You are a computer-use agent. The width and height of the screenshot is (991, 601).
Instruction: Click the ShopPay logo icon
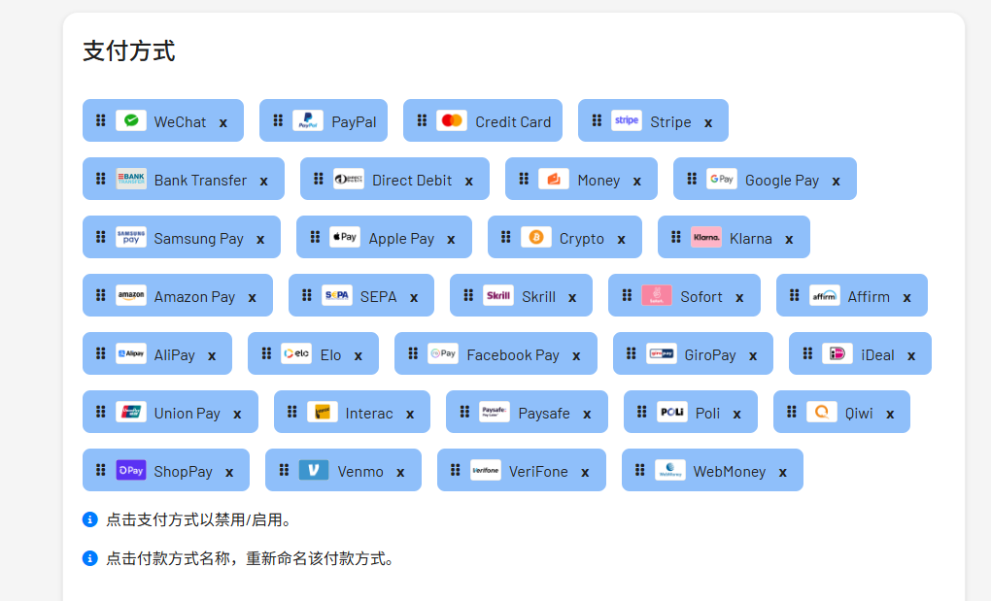pos(131,470)
